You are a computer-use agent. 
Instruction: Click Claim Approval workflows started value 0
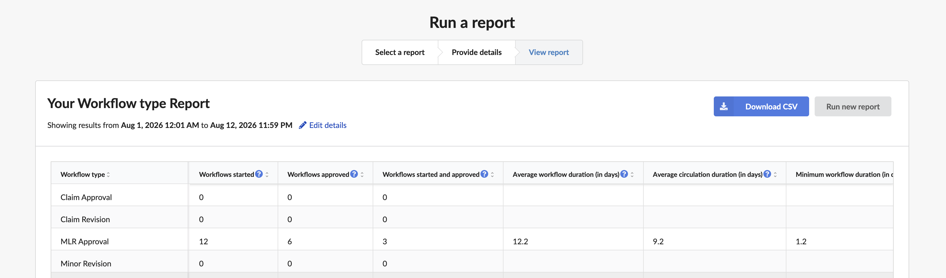pos(201,197)
